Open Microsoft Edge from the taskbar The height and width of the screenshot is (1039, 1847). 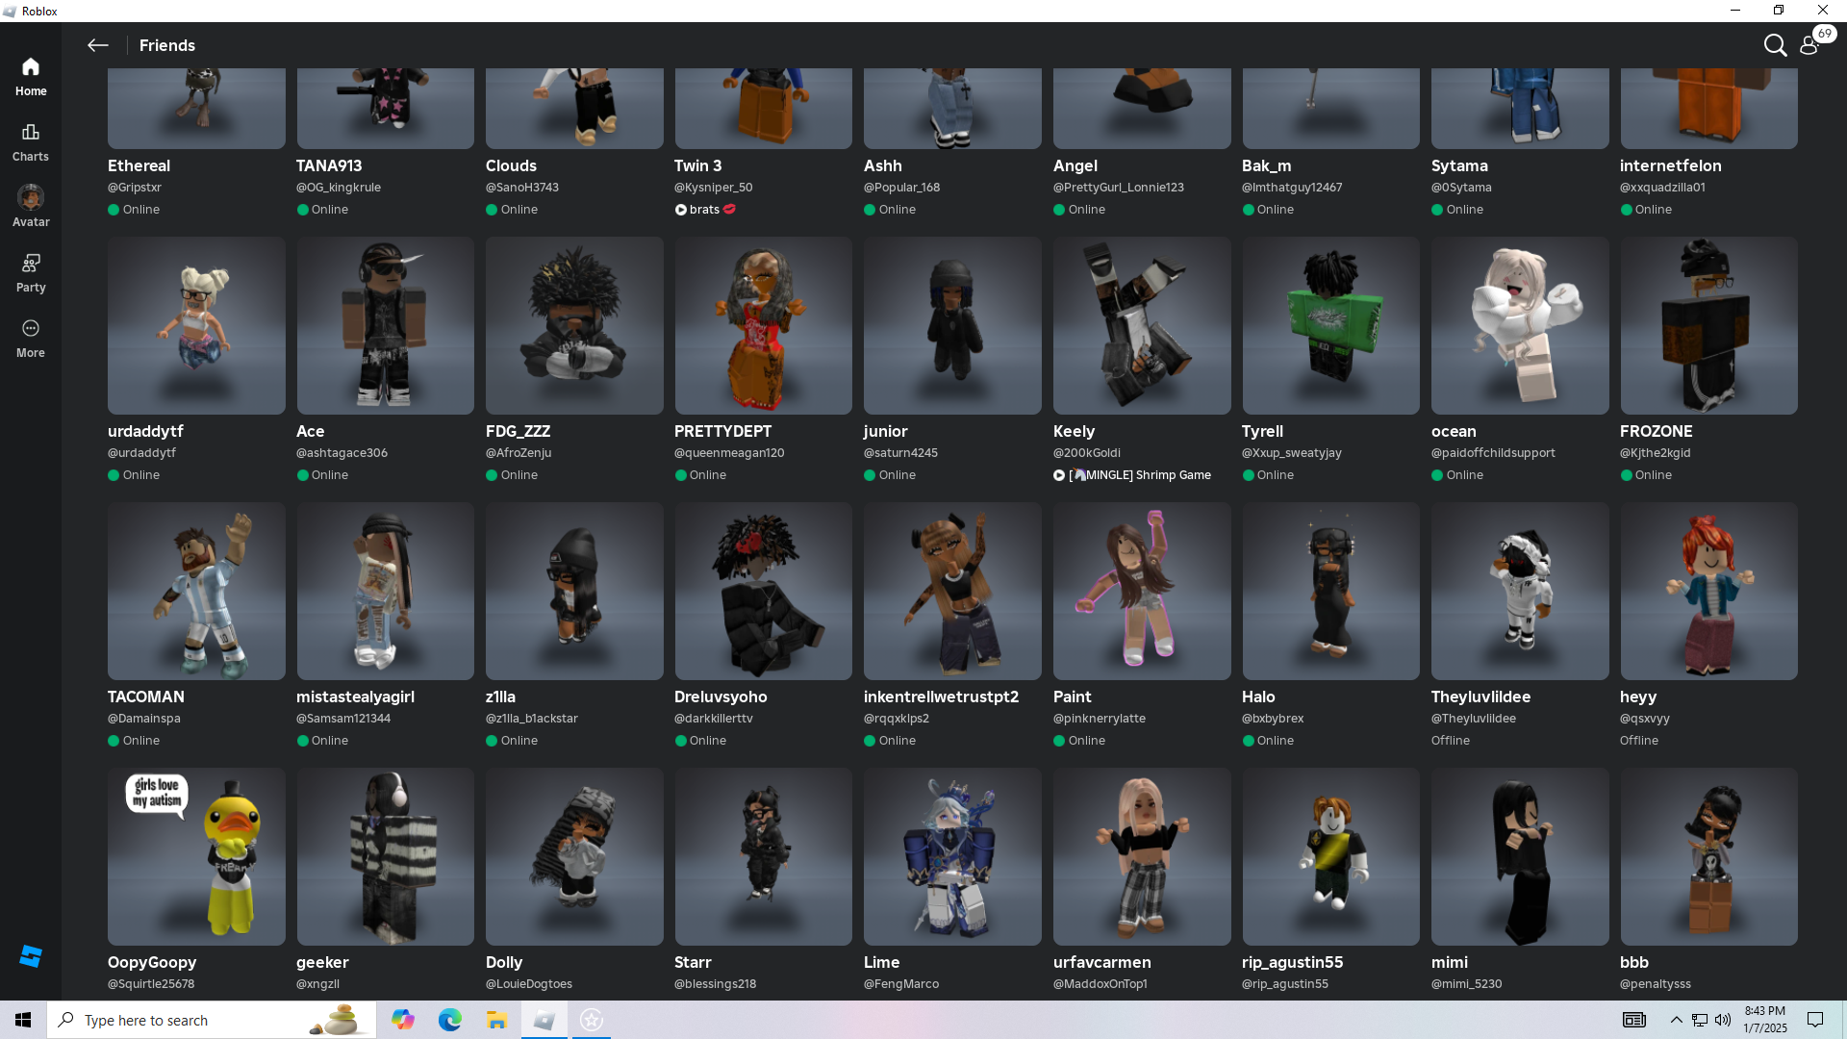[449, 1020]
